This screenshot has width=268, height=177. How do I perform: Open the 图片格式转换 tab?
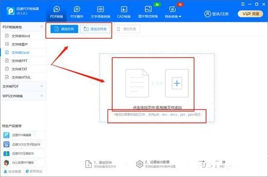148,12
